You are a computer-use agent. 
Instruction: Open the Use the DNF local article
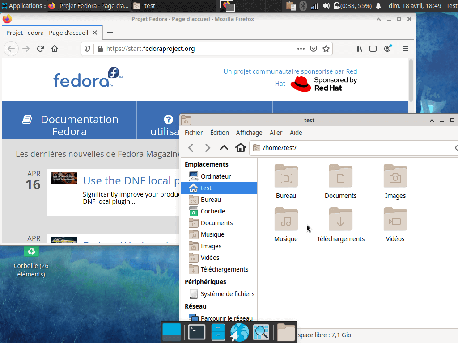pyautogui.click(x=131, y=180)
